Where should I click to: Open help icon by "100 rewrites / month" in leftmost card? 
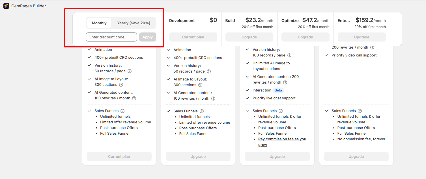click(134, 98)
